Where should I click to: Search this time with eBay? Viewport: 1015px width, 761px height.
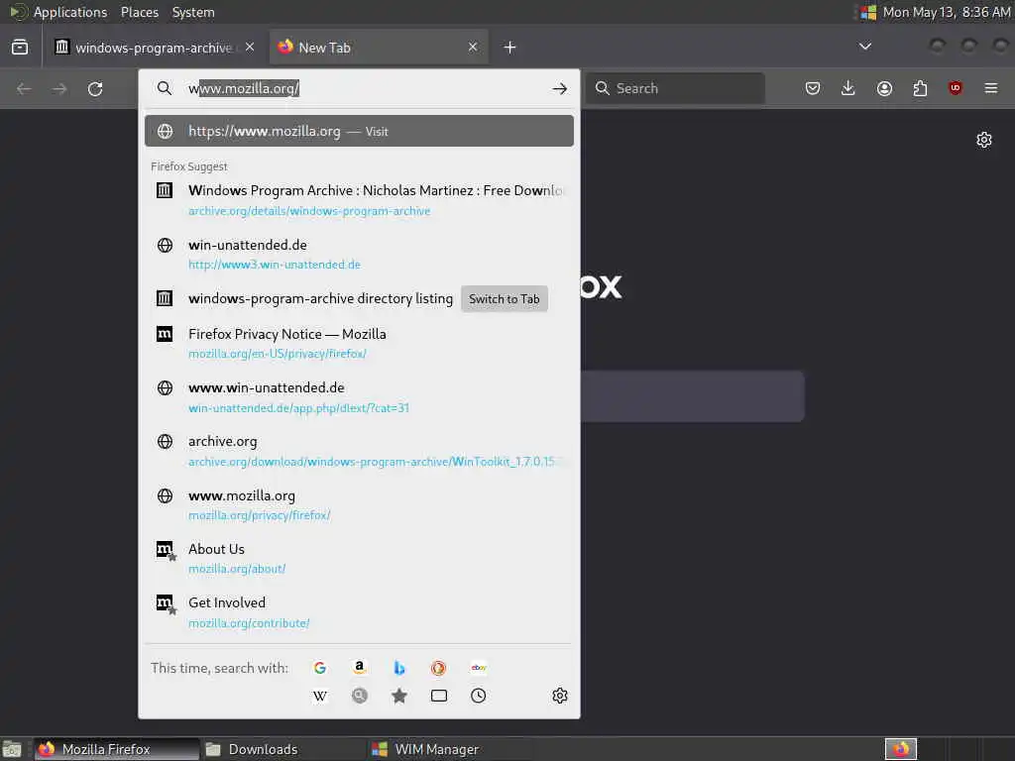click(x=479, y=668)
